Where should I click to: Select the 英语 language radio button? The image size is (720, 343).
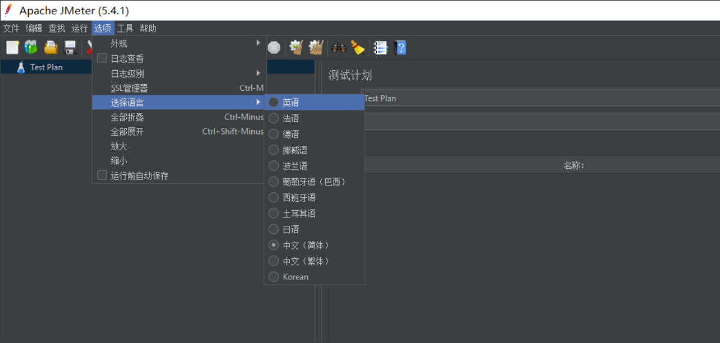pos(273,102)
